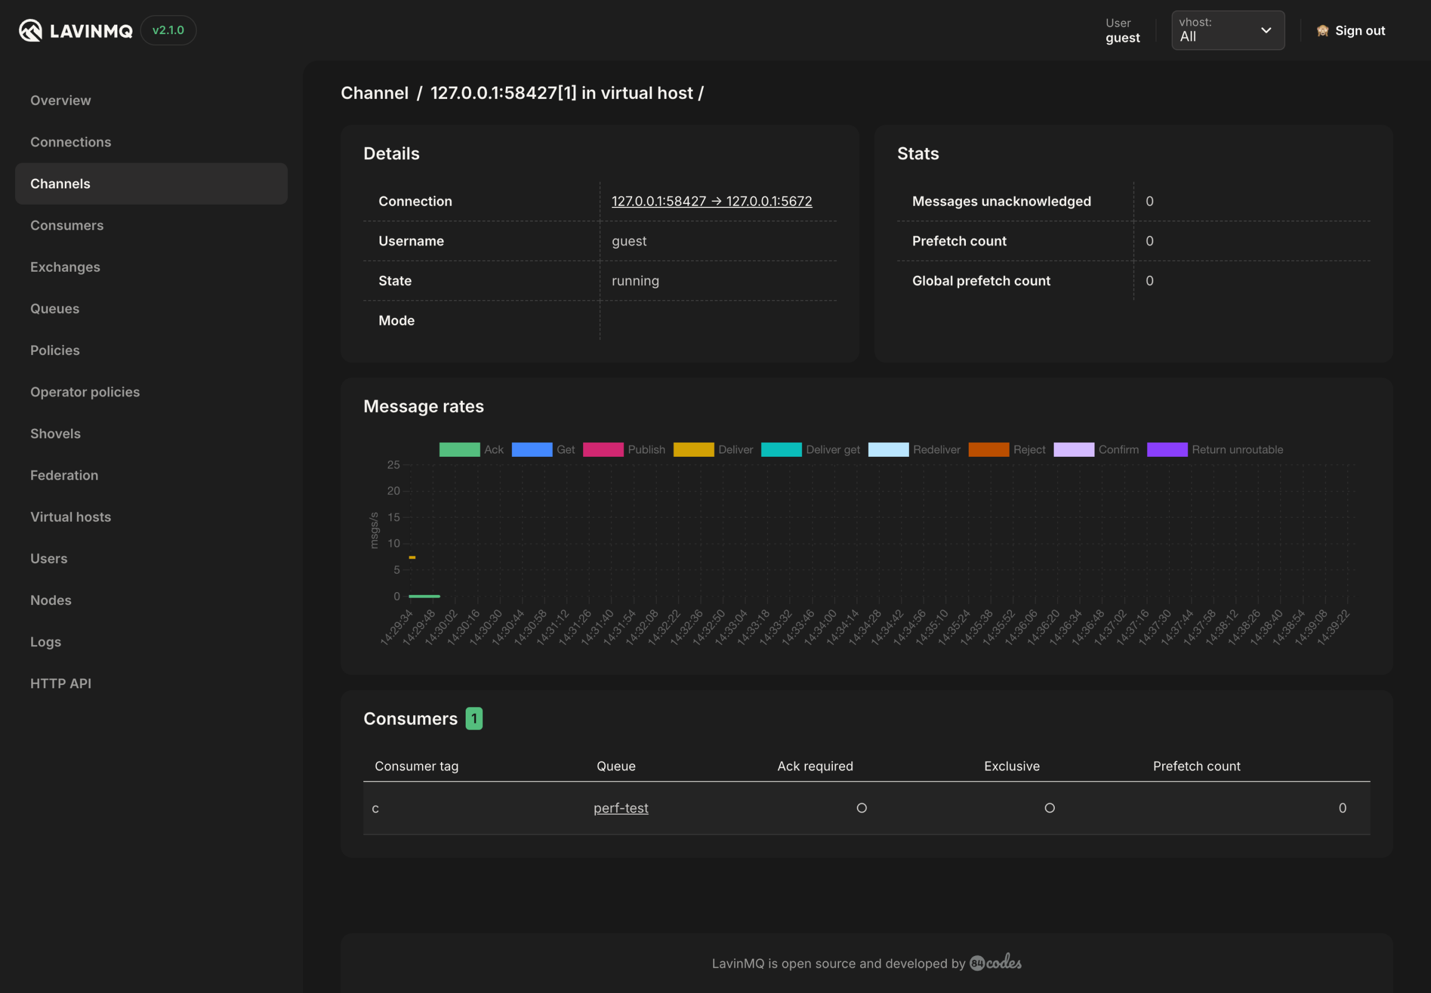
Task: Click the Prefetch count column header
Action: click(1197, 766)
